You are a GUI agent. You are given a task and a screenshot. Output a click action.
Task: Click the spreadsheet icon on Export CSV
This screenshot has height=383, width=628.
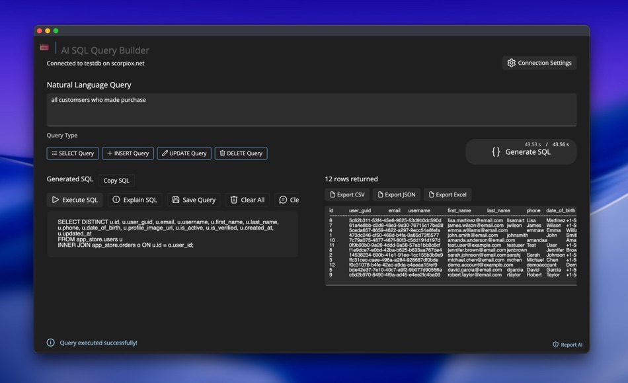[x=333, y=194]
